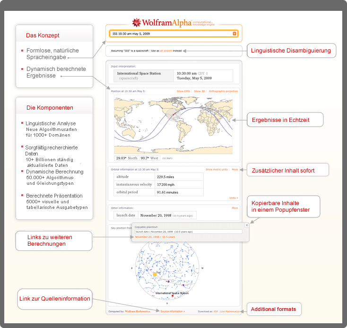The width and height of the screenshot is (347, 328).
Task: Click the Show 3D link
Action: tap(200, 91)
